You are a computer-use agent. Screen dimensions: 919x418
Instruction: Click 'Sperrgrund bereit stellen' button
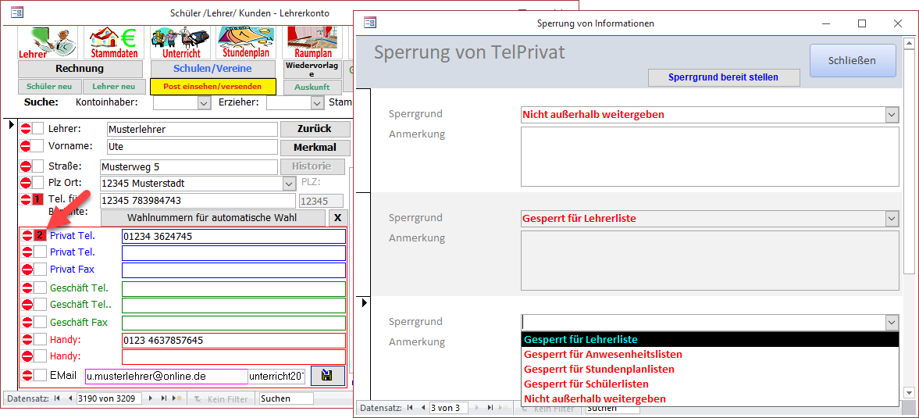pos(724,77)
